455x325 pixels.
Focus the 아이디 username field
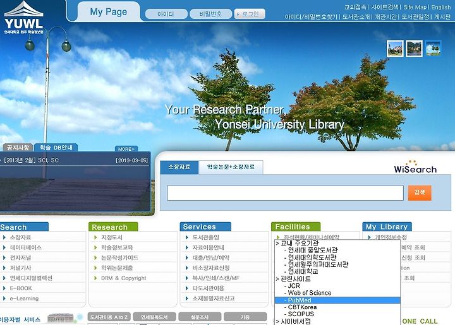click(166, 14)
